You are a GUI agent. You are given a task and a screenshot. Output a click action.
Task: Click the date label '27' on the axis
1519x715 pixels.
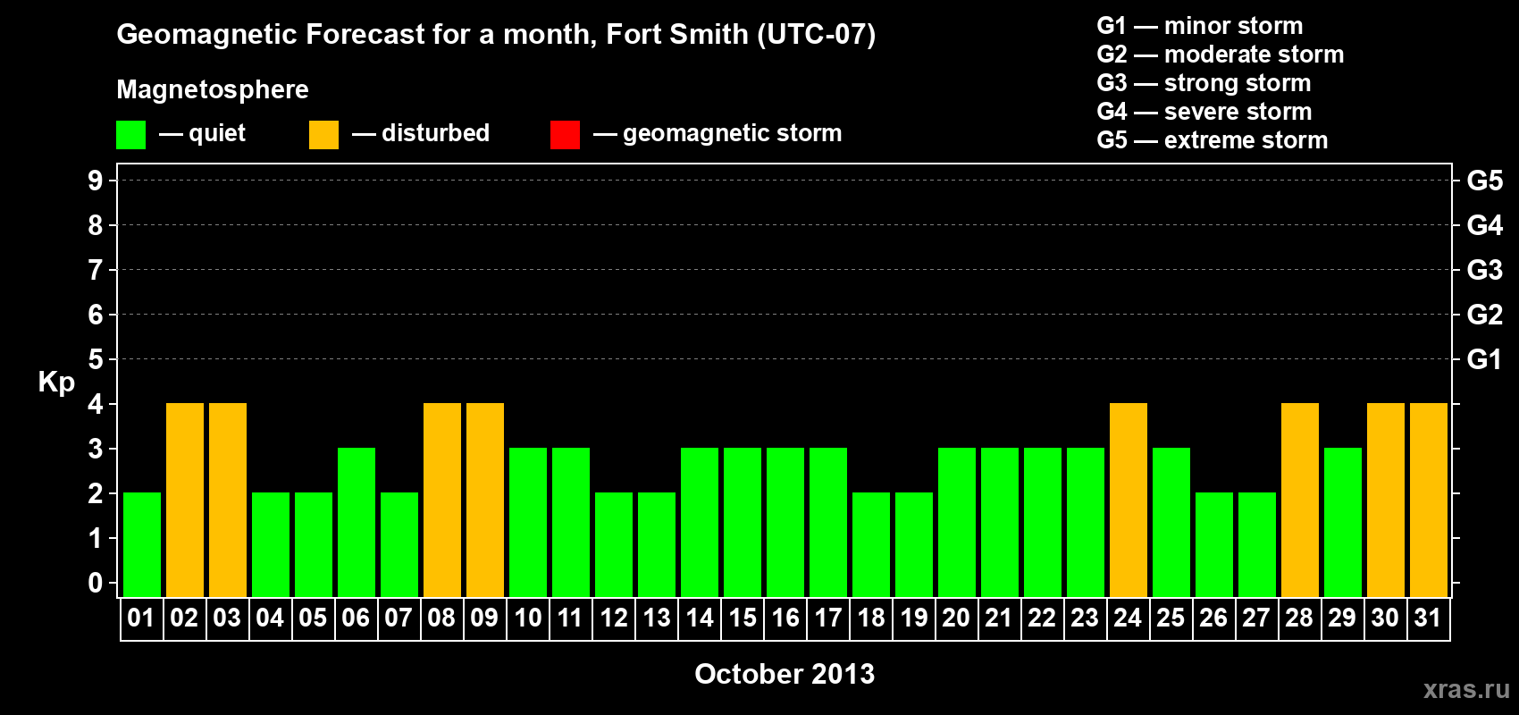point(1256,618)
